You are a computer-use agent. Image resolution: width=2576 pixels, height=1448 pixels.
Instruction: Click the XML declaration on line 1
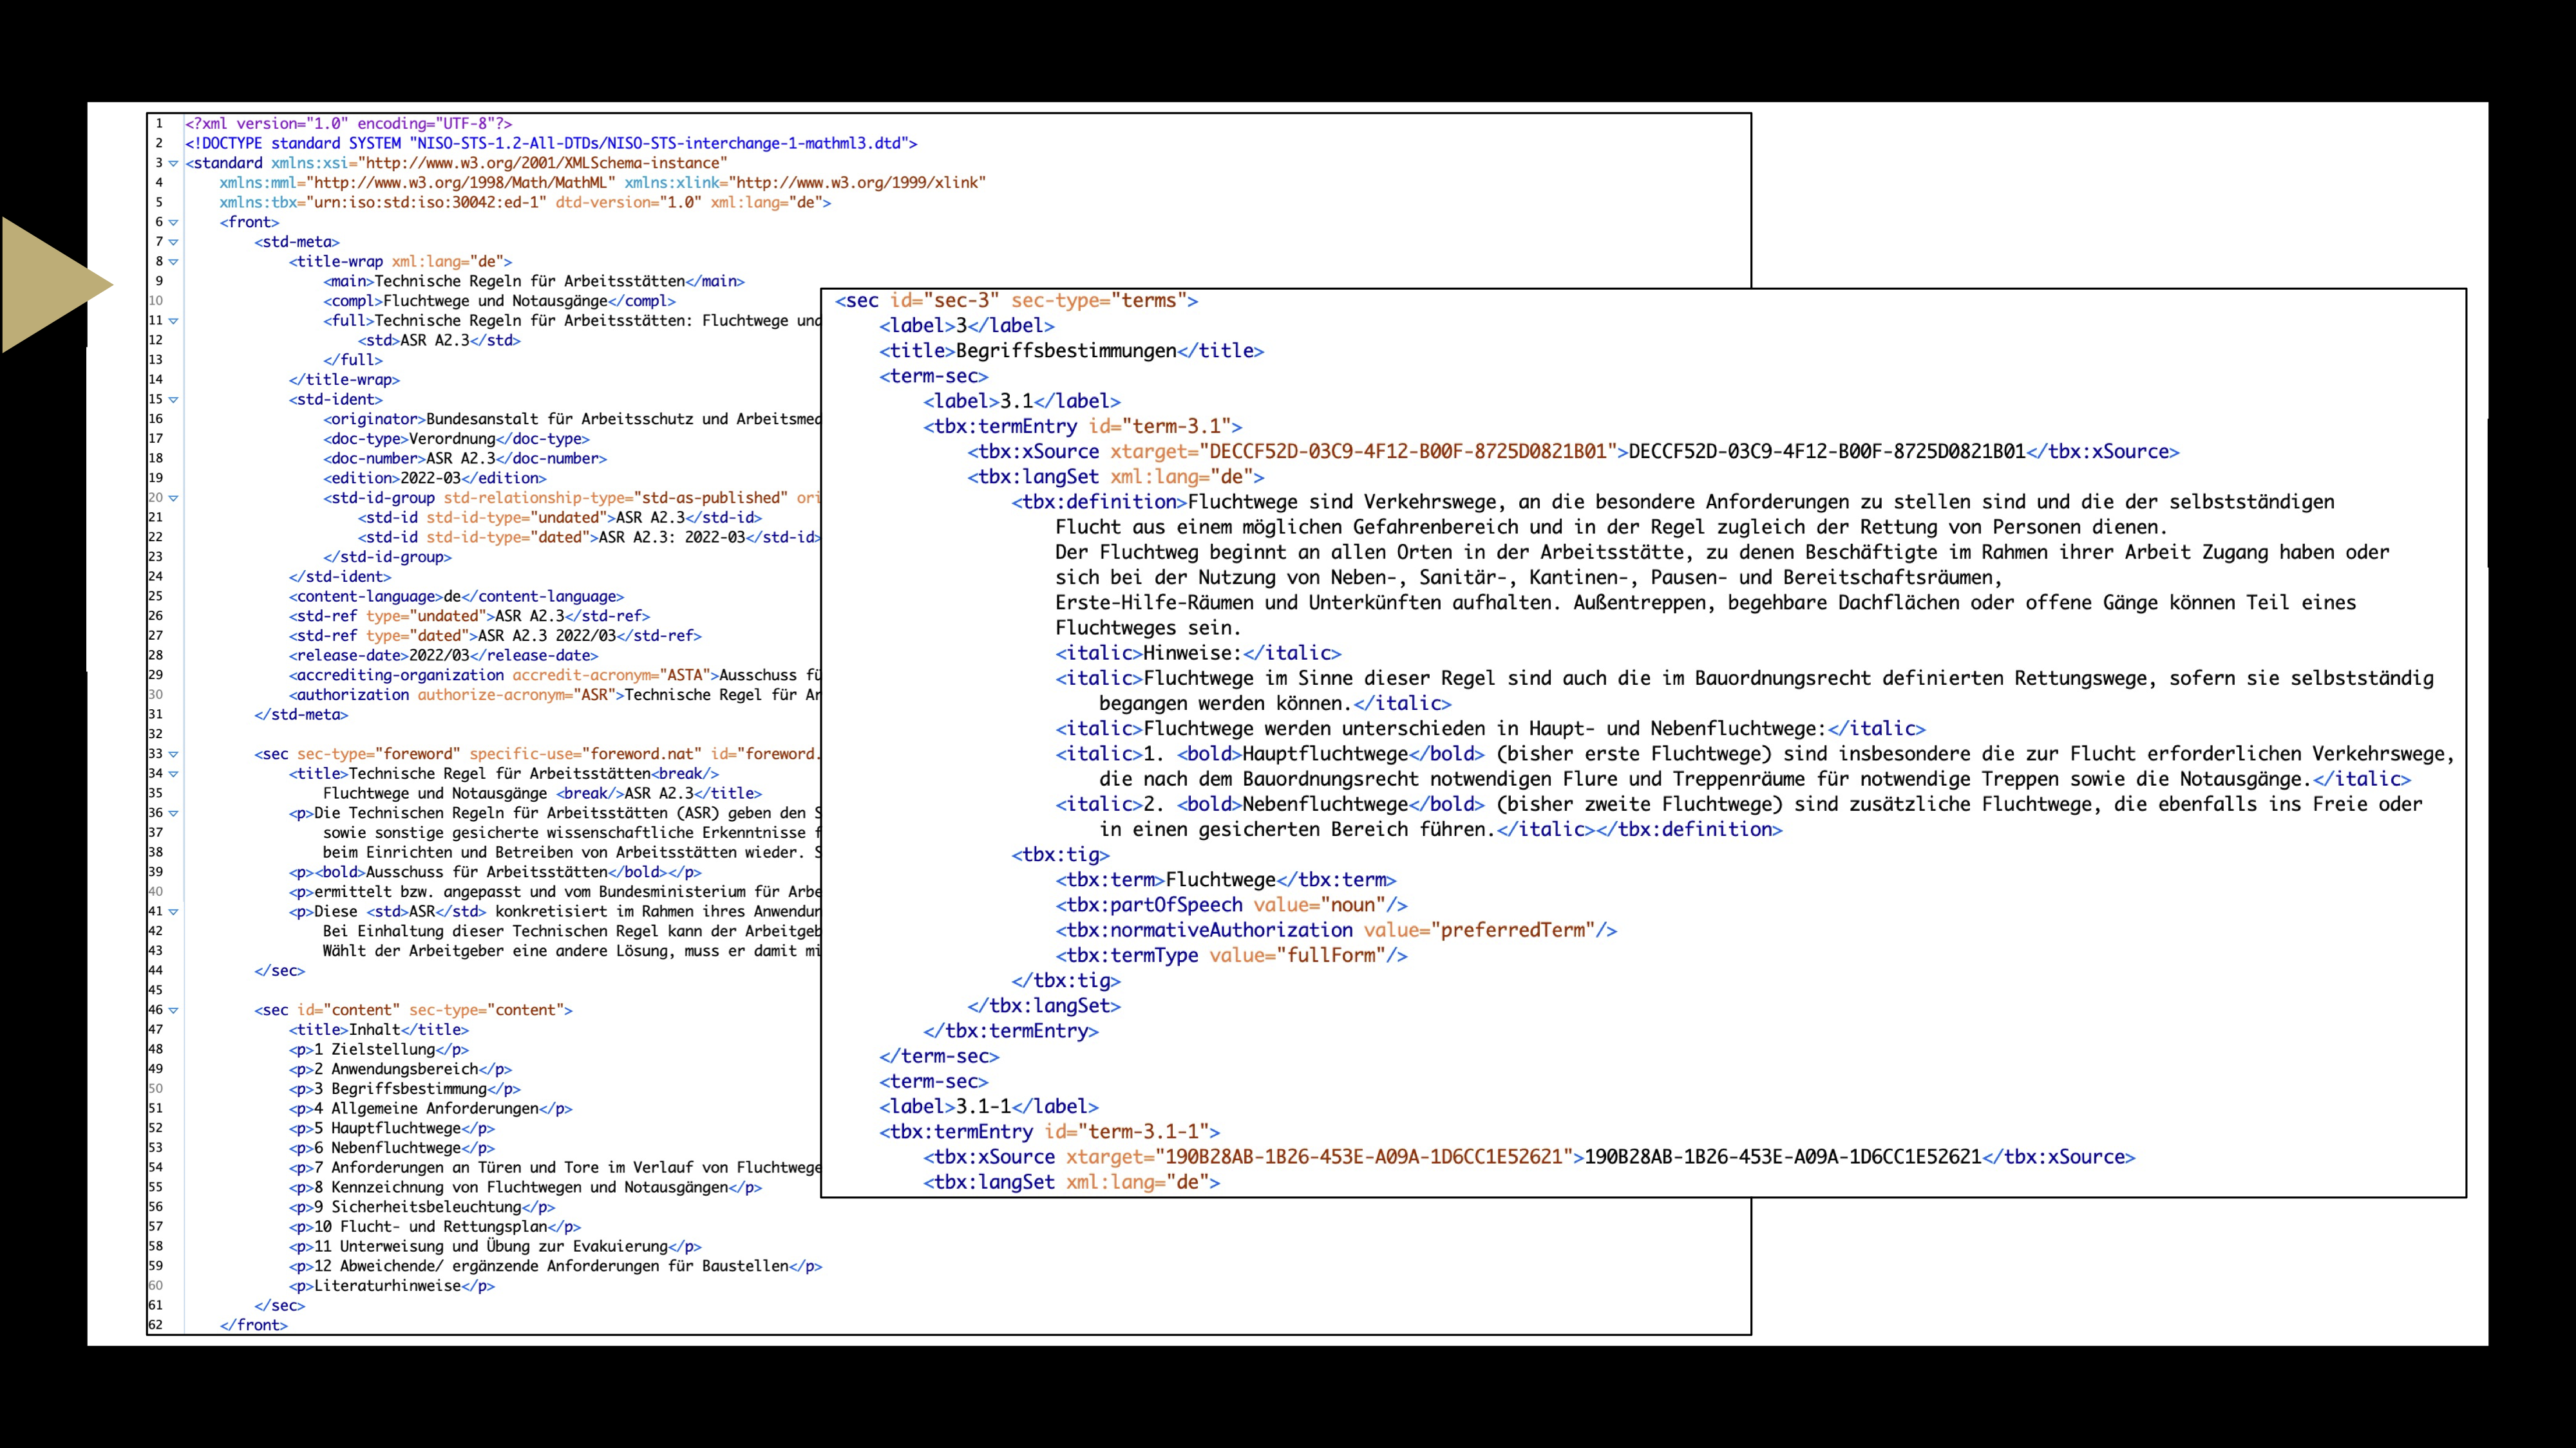point(348,124)
